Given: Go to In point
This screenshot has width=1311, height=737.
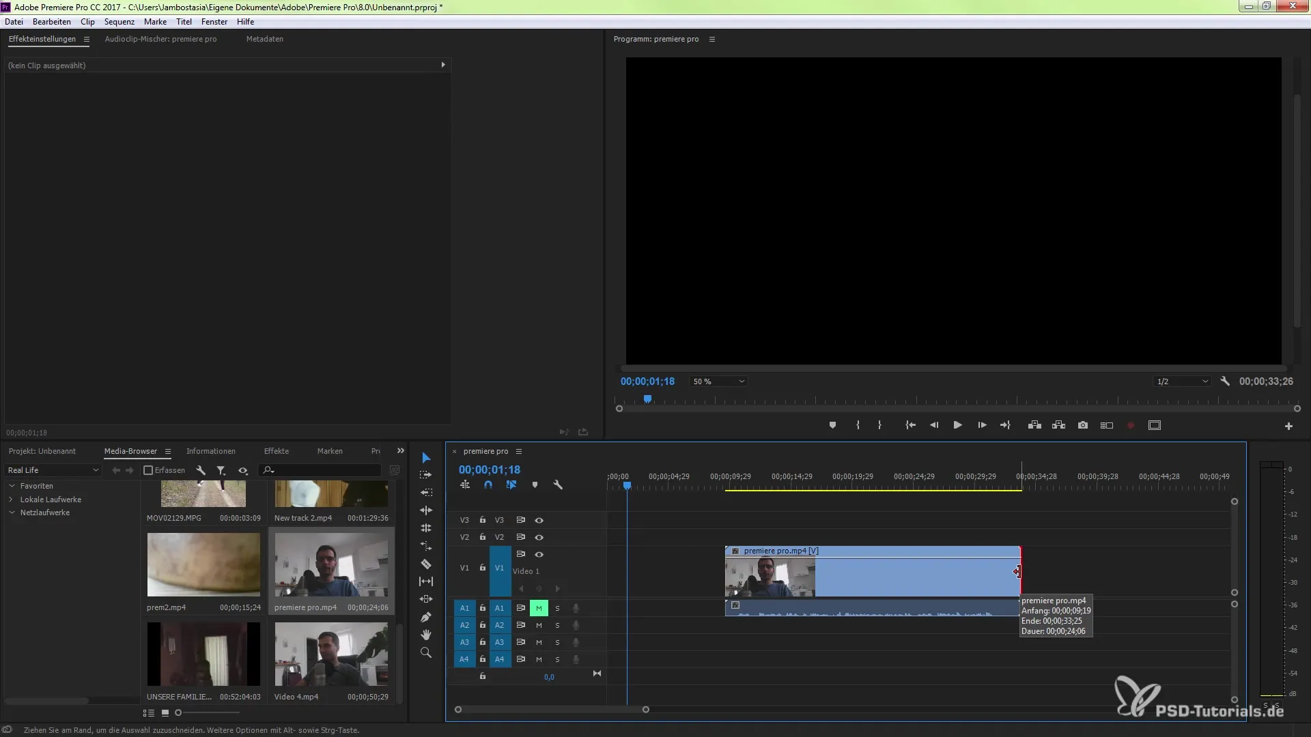Looking at the screenshot, I should (910, 425).
